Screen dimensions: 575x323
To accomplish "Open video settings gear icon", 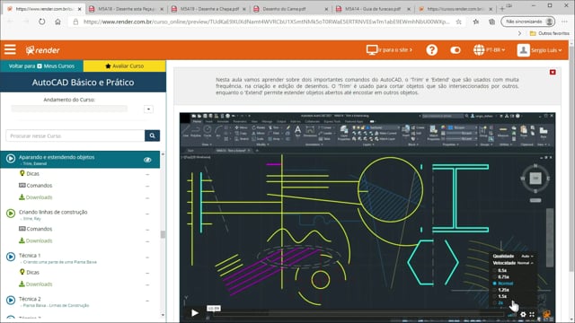I will pos(523,314).
